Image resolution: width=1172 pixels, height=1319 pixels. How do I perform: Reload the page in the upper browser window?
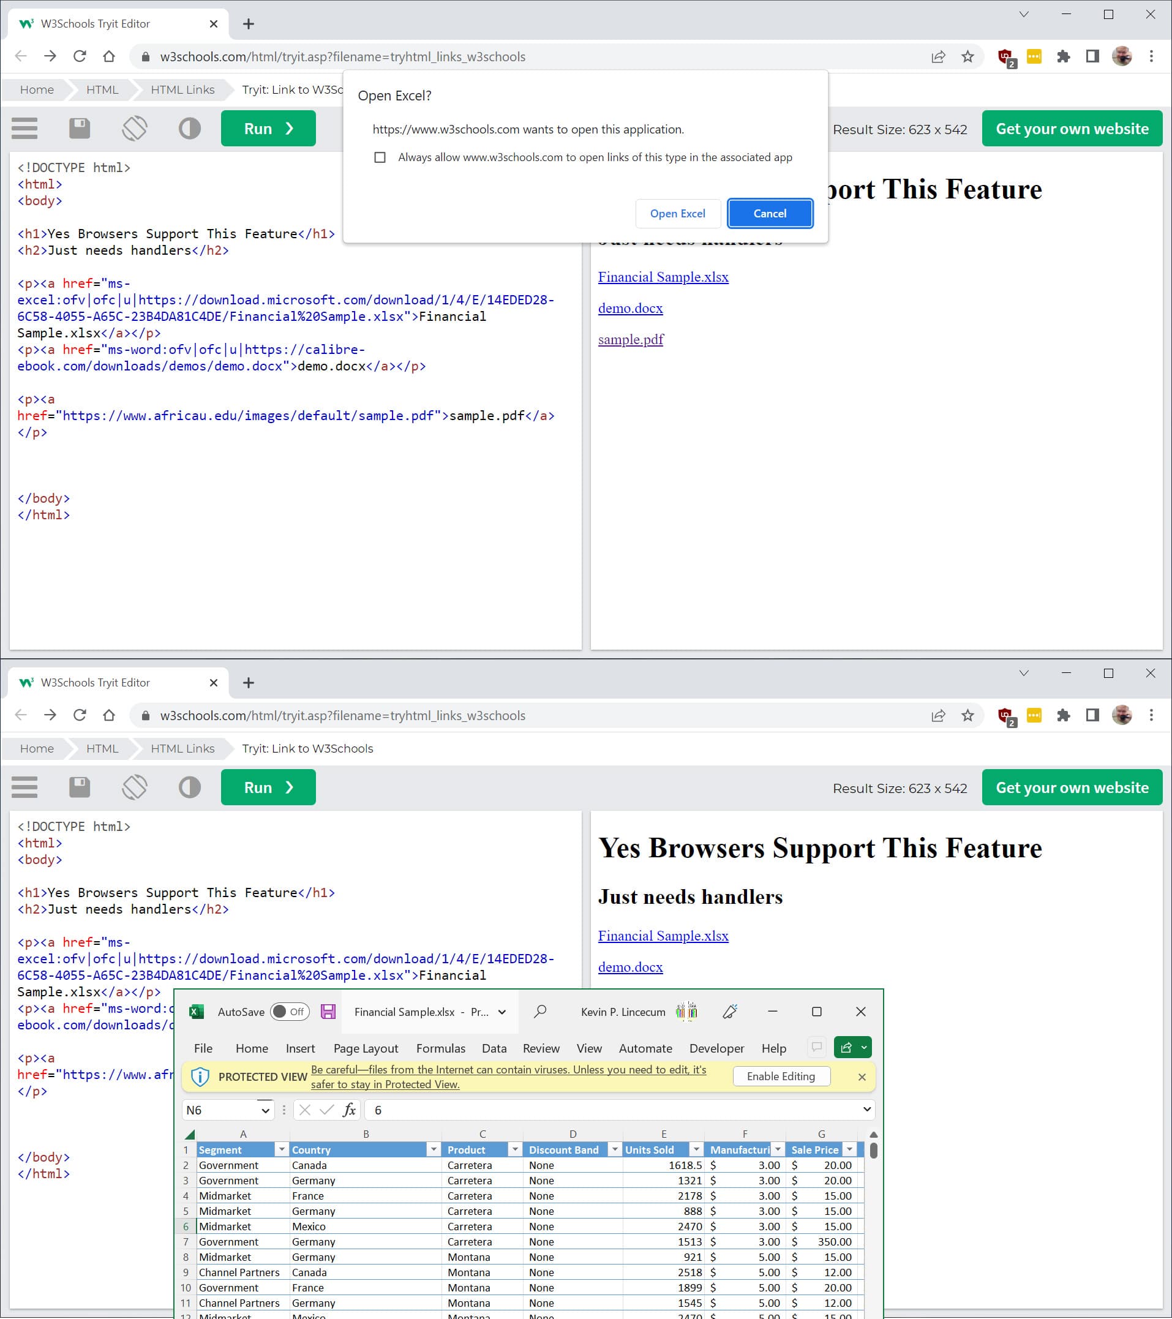[80, 56]
